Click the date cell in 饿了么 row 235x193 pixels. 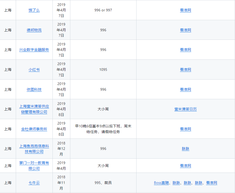point(61,10)
